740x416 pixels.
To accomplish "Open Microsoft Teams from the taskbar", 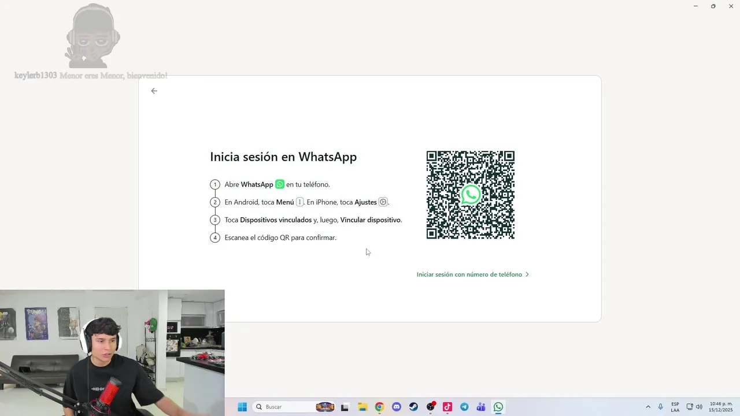I will pos(481,407).
